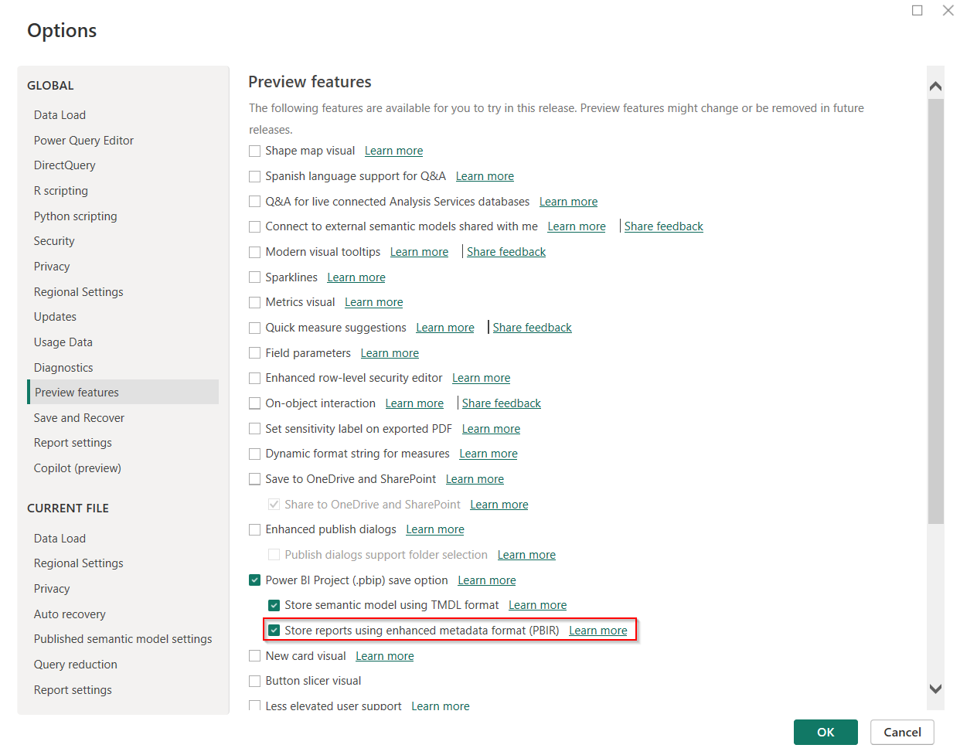Viewport: 960px width, 755px height.
Task: Uncheck Power BI Project (.pbip) save option
Action: [x=254, y=580]
